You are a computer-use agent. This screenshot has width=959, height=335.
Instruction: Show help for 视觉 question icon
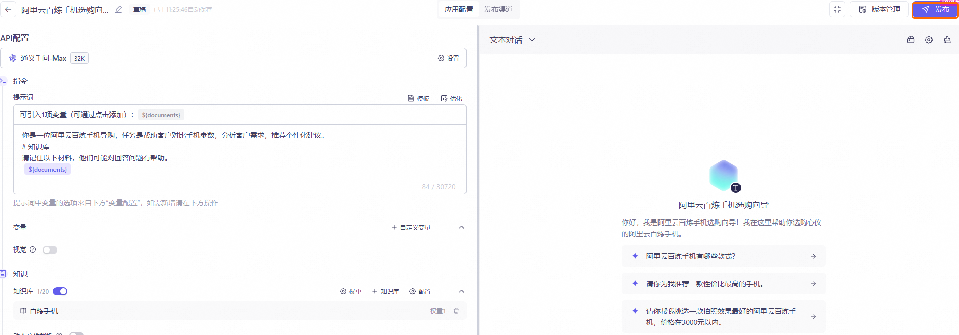[x=33, y=249]
